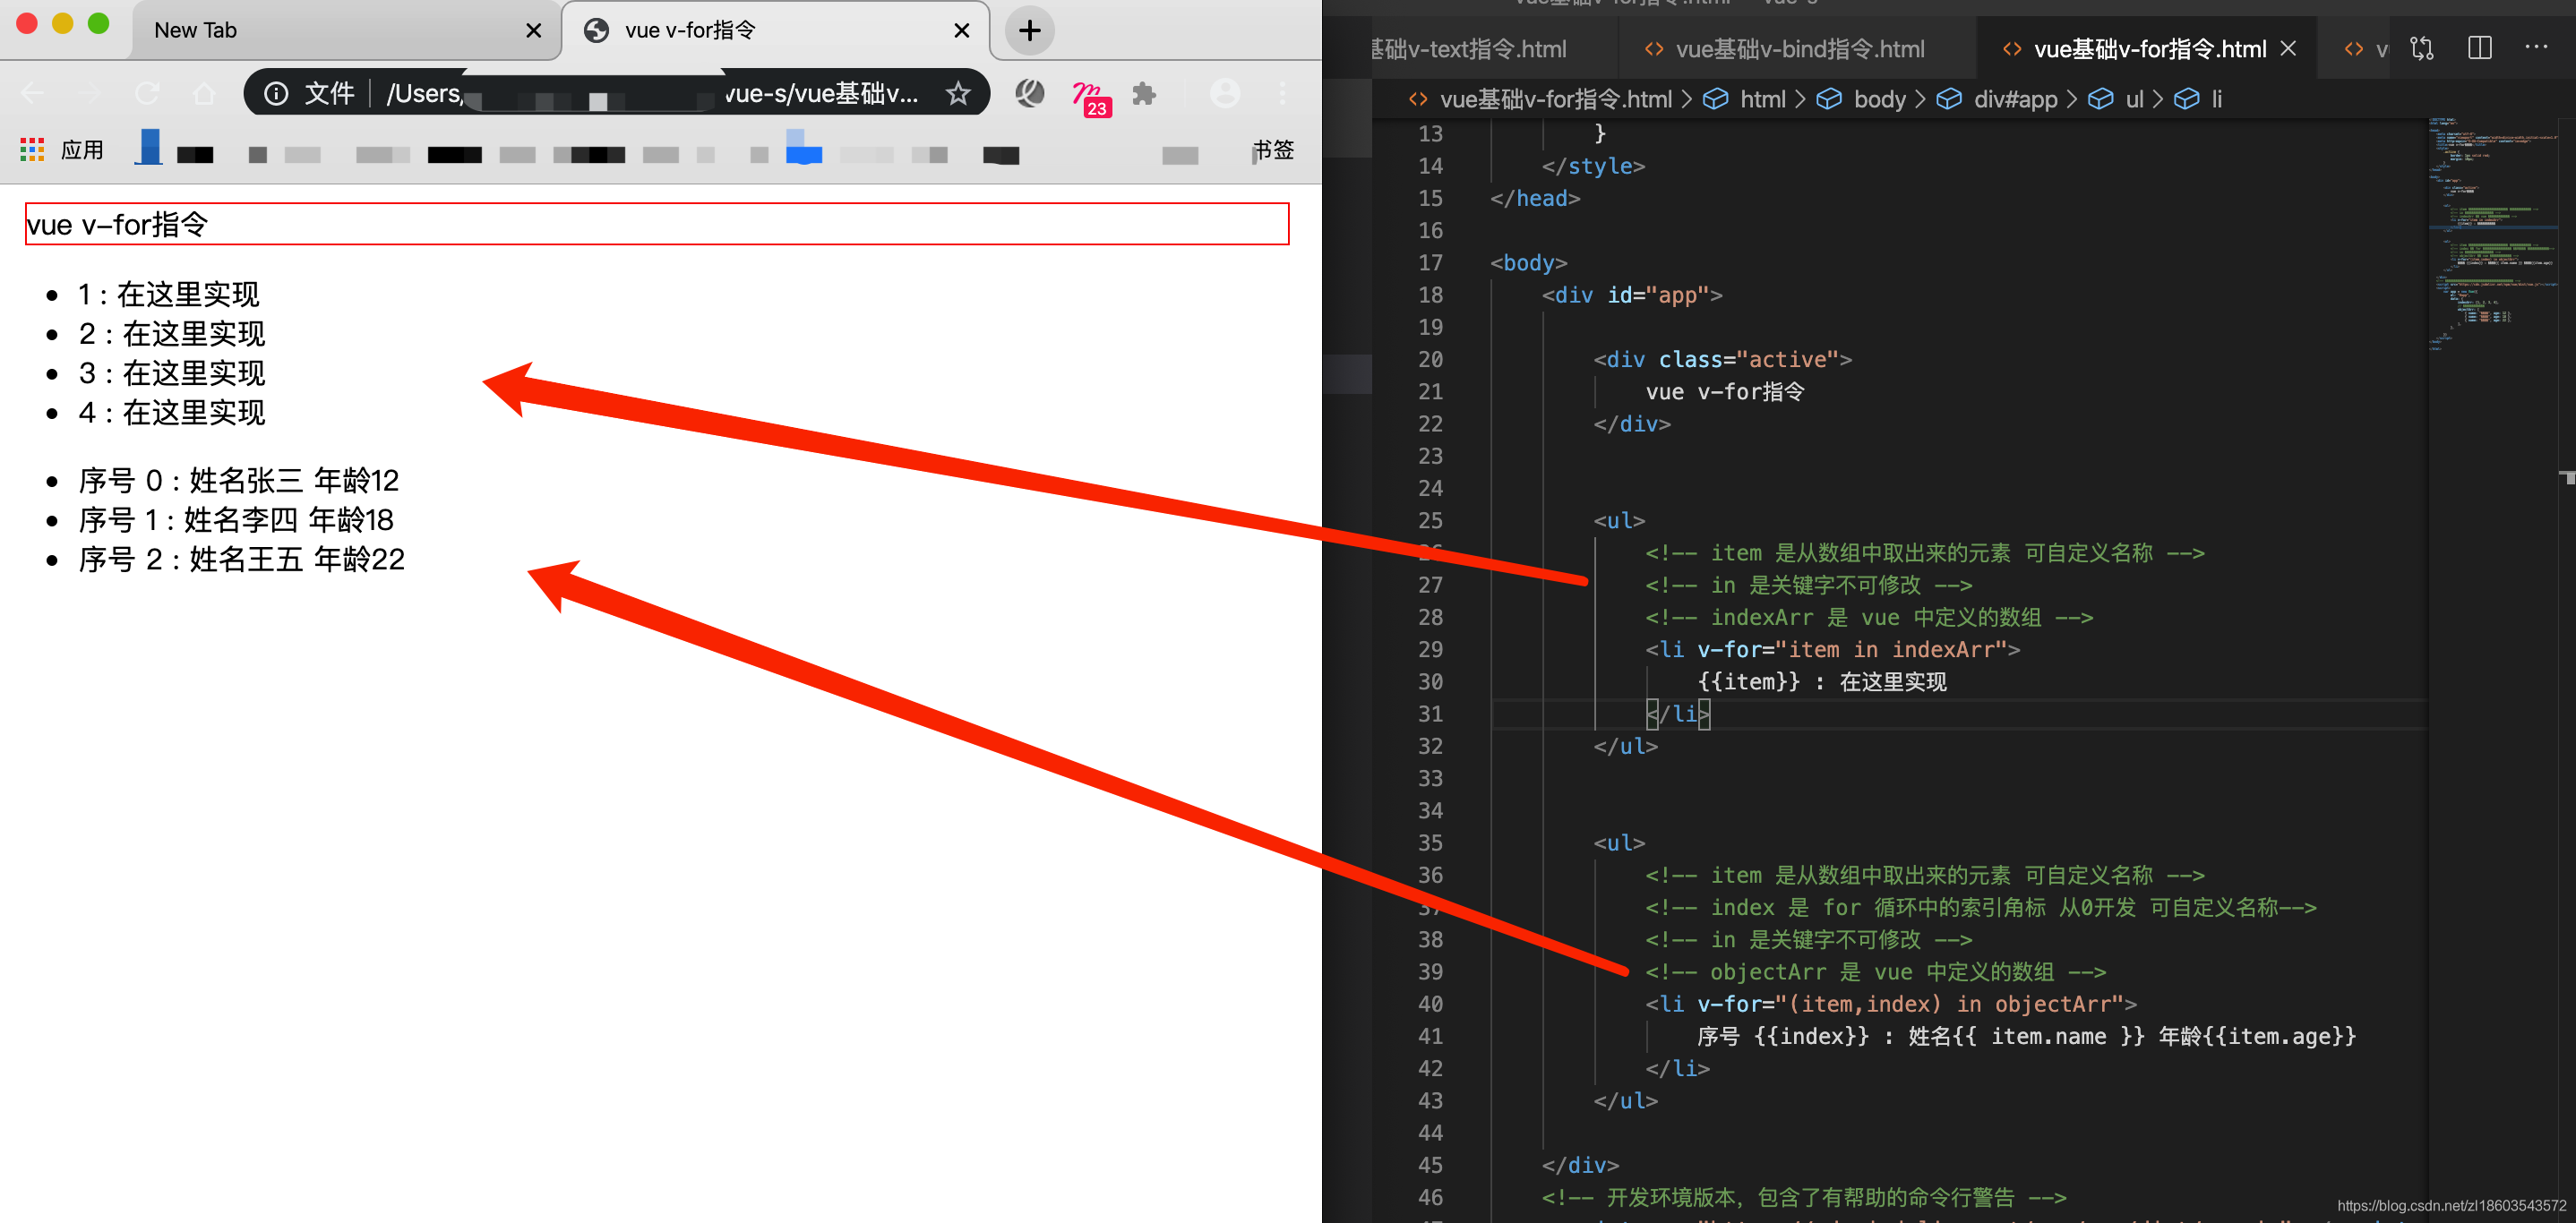
Task: Click the code (item,index) in objectArr
Action: click(x=1955, y=1005)
